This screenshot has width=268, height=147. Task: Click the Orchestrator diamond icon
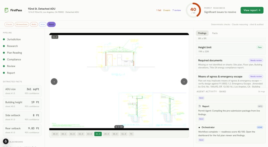(x=199, y=127)
